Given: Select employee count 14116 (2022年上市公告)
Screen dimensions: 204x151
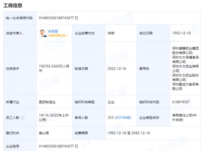Looking at the screenshot, I should (x=54, y=117).
